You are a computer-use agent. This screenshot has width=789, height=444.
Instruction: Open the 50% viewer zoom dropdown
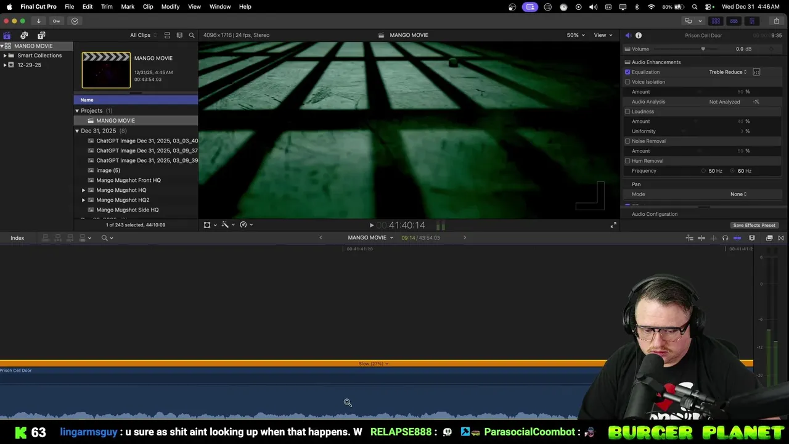576,35
